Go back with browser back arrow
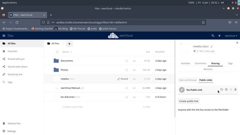The height and width of the screenshot is (135, 240). point(4,22)
